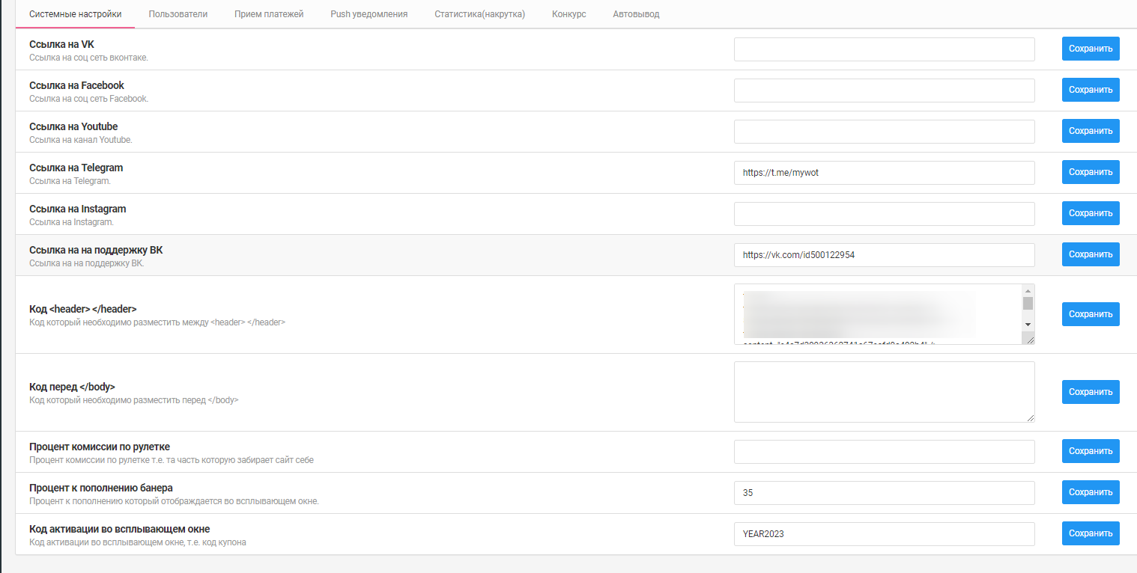The image size is (1137, 573).
Task: Switch to the Прием платежей tab
Action: coord(269,14)
